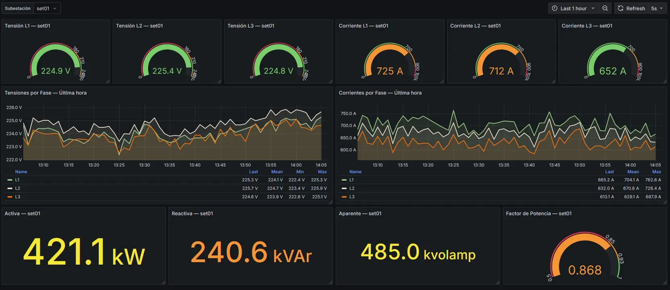
Task: Click the orange L3 swatch in currents legend
Action: click(344, 197)
